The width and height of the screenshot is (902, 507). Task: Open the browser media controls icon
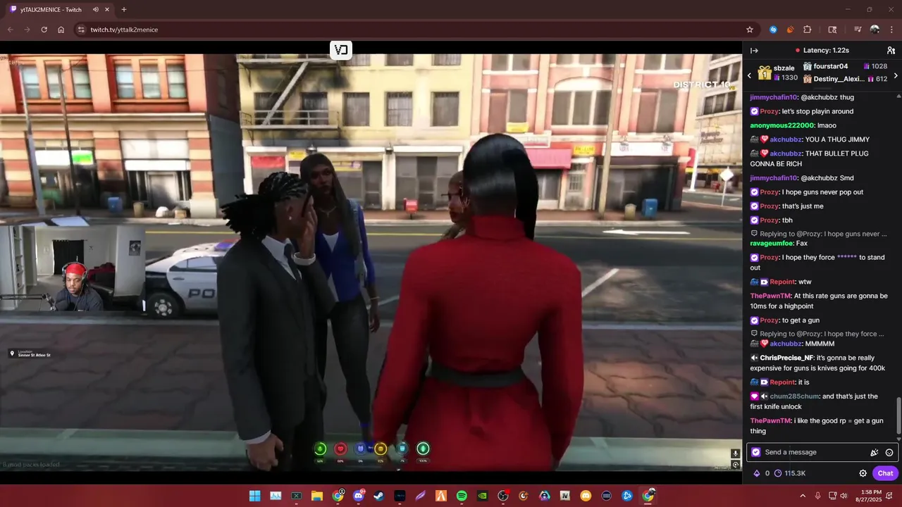pos(858,30)
